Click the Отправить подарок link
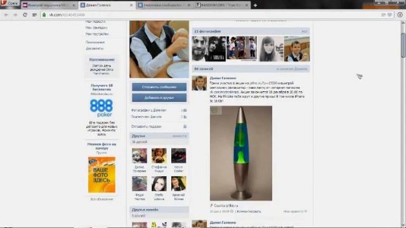Image resolution: width=406 pixels, height=228 pixels. pyautogui.click(x=147, y=127)
